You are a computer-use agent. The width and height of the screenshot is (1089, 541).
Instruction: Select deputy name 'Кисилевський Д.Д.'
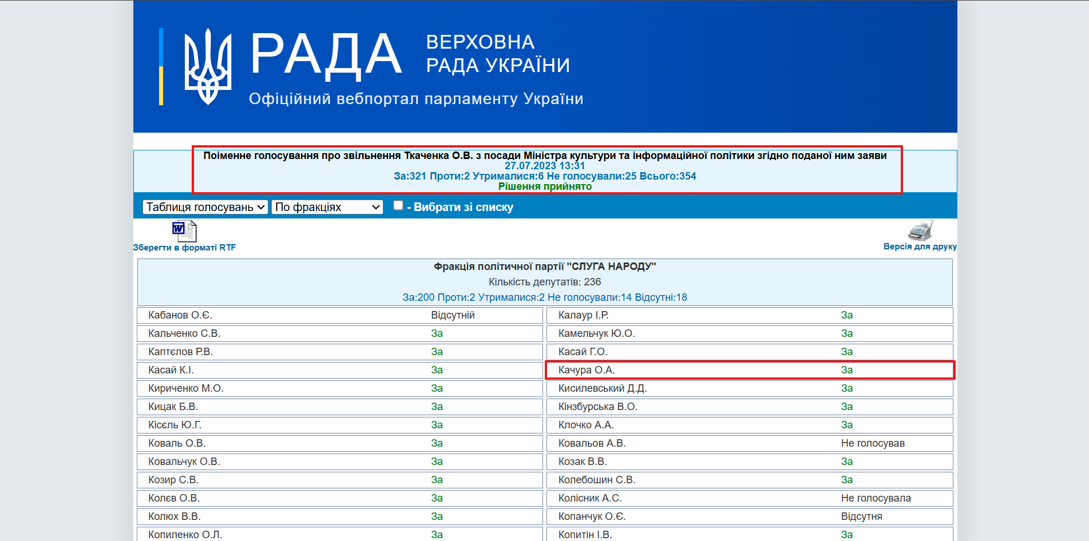pyautogui.click(x=603, y=388)
